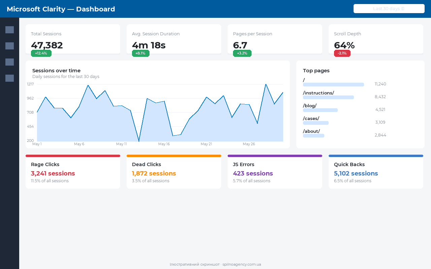Open the Rage Clicks card title
Viewport: 431px width, 269px height.
[45, 164]
